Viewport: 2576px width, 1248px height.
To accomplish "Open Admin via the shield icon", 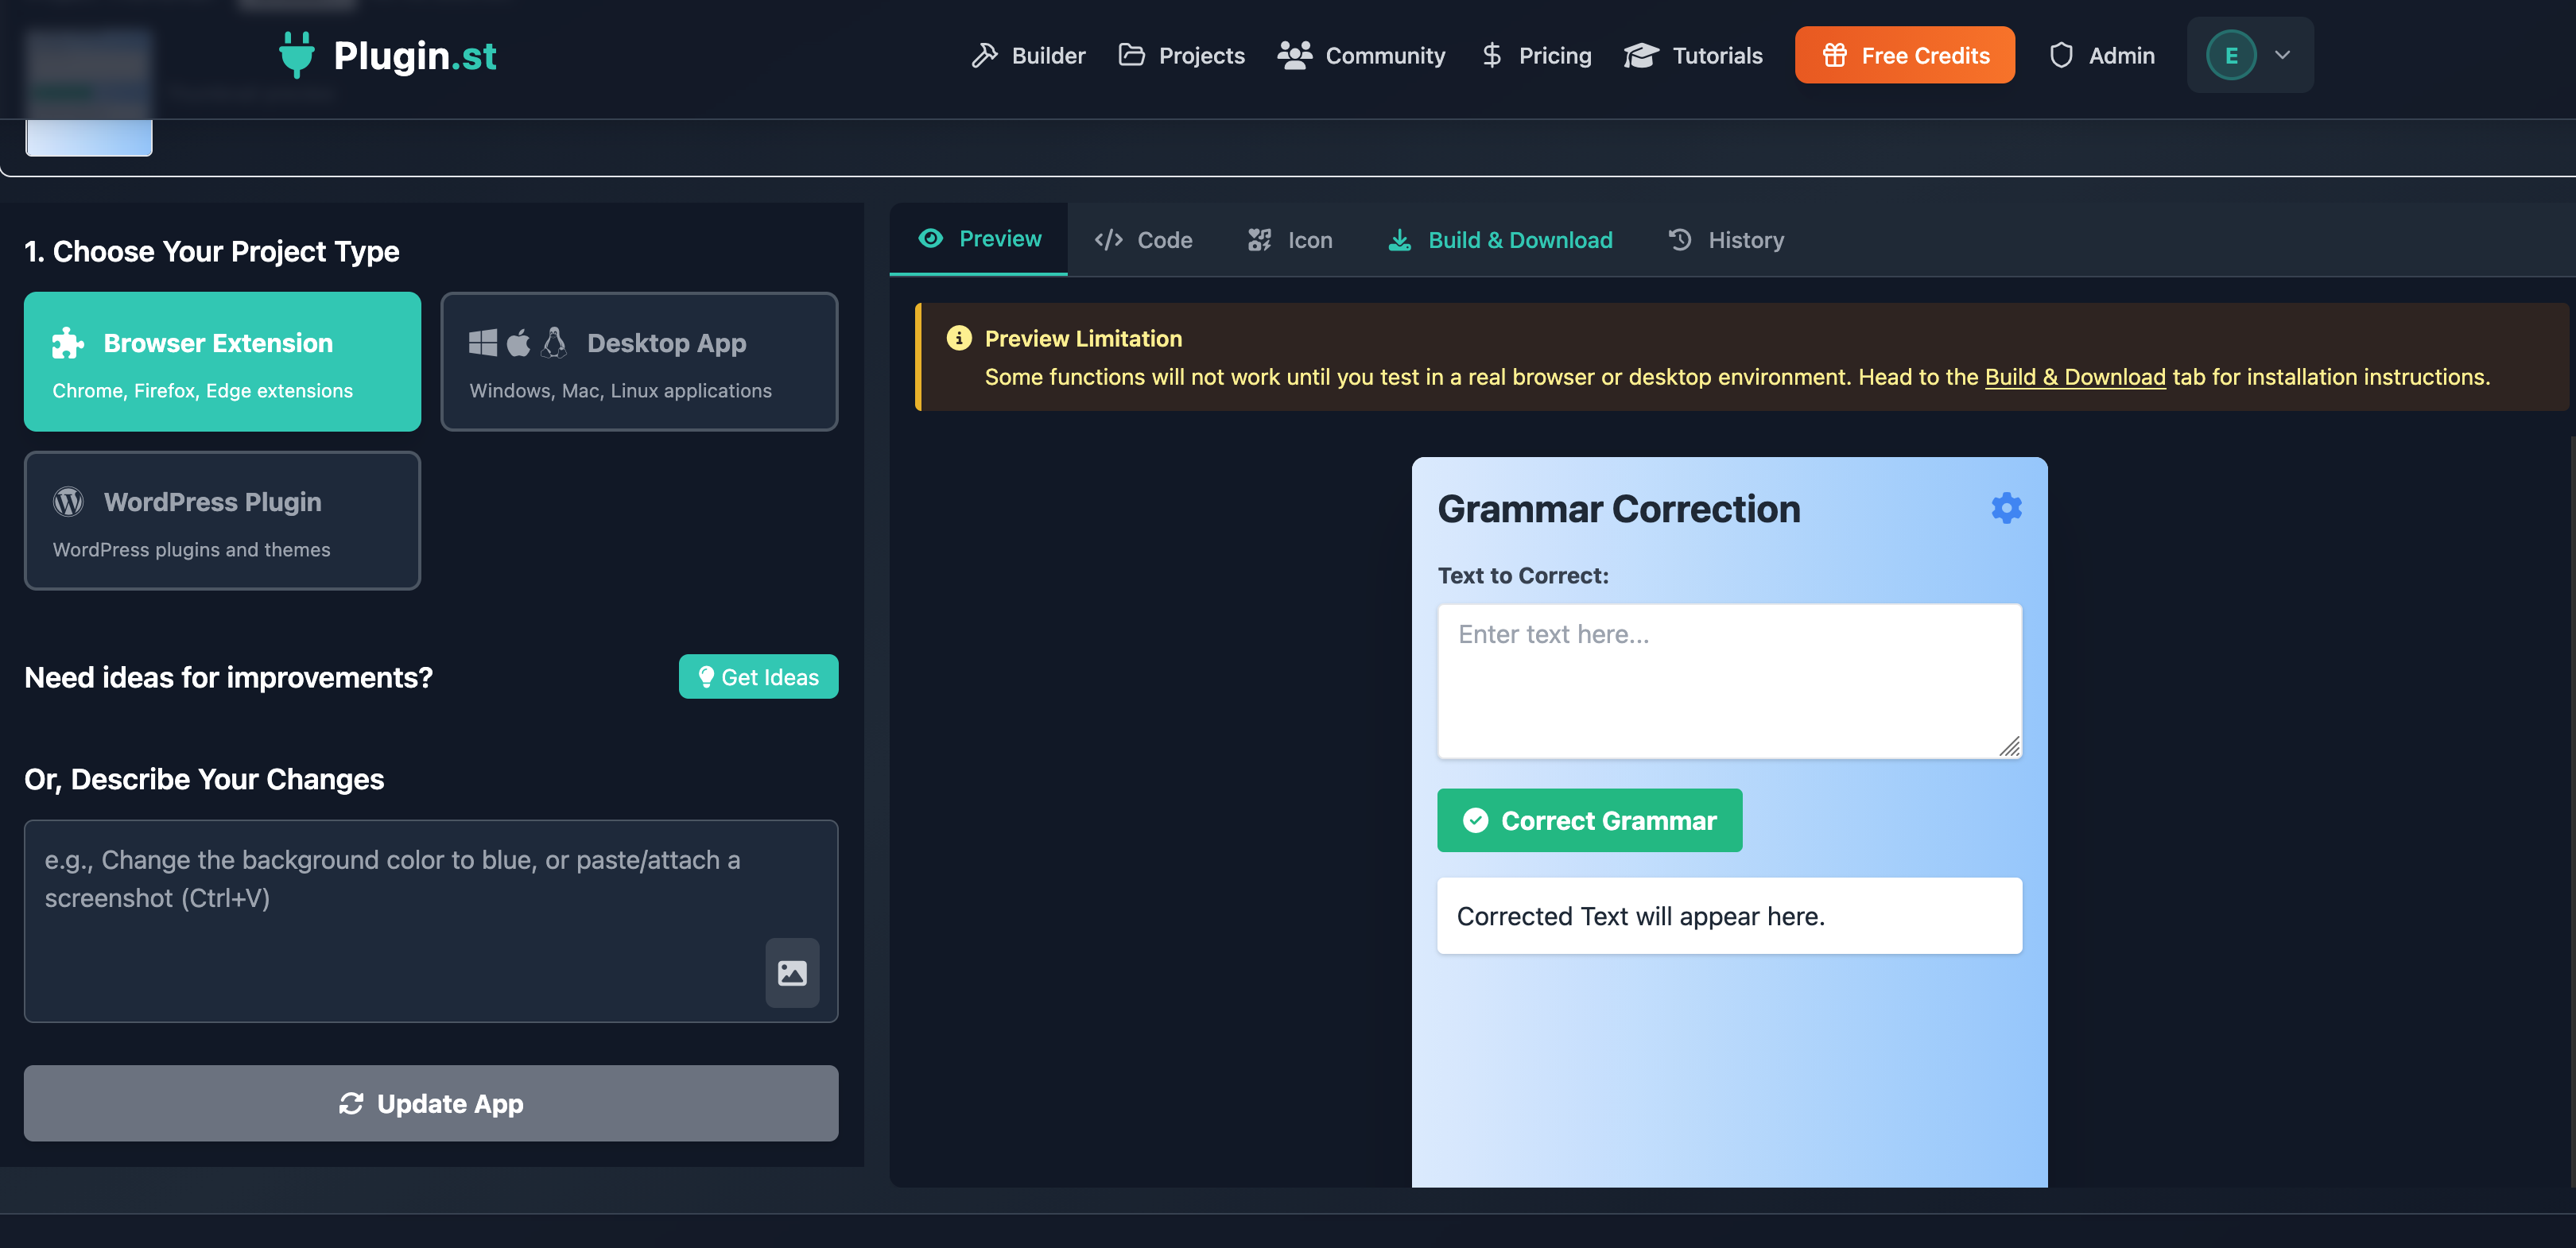I will coord(2061,55).
